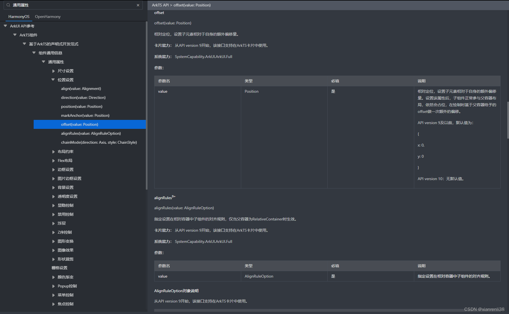Click the content page vertical scrollbar
Screen dimensions: 509x314
[508, 120]
